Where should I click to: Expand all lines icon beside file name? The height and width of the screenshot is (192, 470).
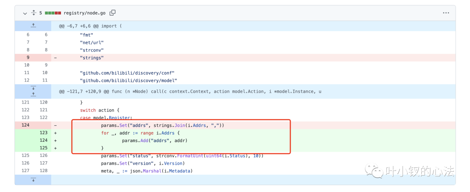coord(34,13)
